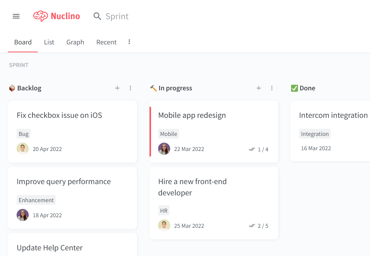Add a new card to Backlog
This screenshot has height=256, width=370.
117,88
